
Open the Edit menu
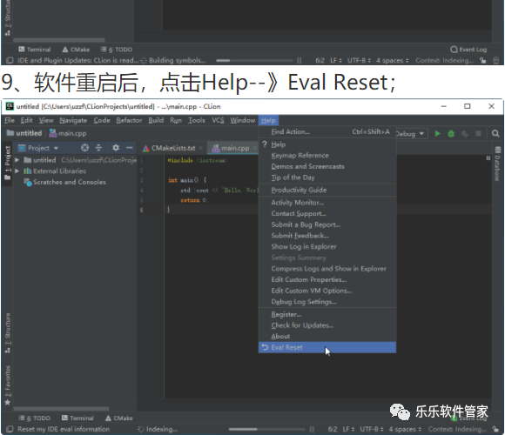click(x=26, y=120)
